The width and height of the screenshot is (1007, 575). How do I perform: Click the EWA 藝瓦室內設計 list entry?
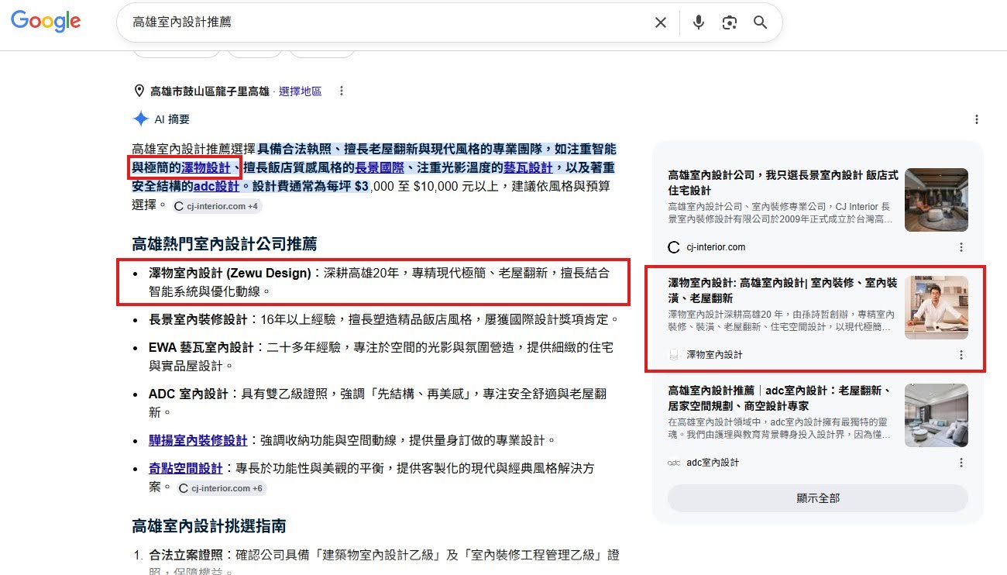click(x=381, y=356)
